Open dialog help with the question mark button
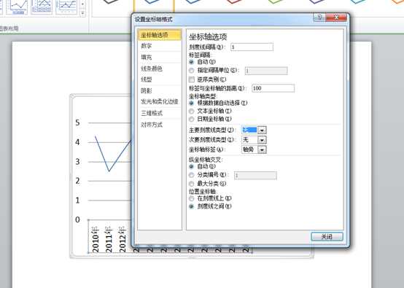 tap(319, 17)
